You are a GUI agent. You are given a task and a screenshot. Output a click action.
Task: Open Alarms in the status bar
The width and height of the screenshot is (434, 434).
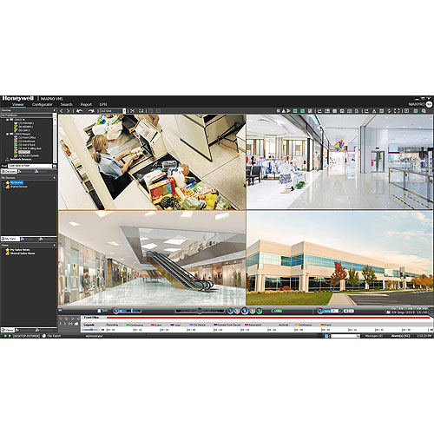coord(400,336)
